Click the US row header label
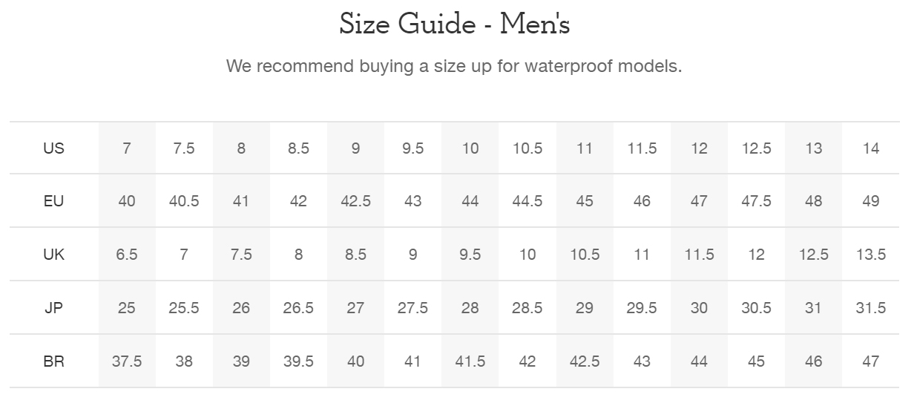The height and width of the screenshot is (406, 917). click(x=53, y=148)
